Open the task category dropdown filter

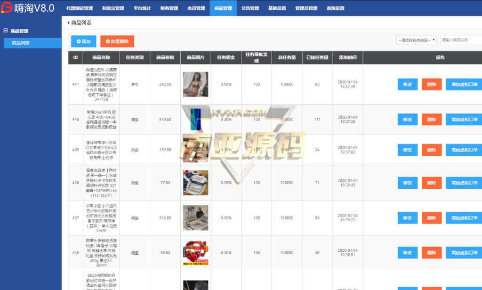tap(417, 40)
